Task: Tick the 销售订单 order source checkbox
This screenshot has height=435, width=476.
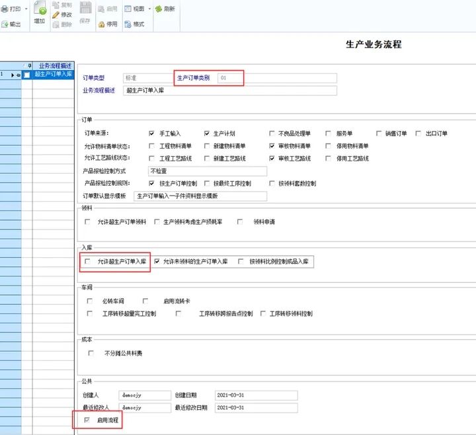Action: coord(379,134)
